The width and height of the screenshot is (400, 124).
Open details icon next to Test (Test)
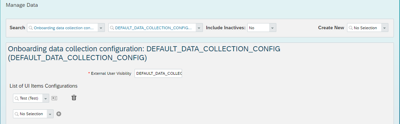54,98
